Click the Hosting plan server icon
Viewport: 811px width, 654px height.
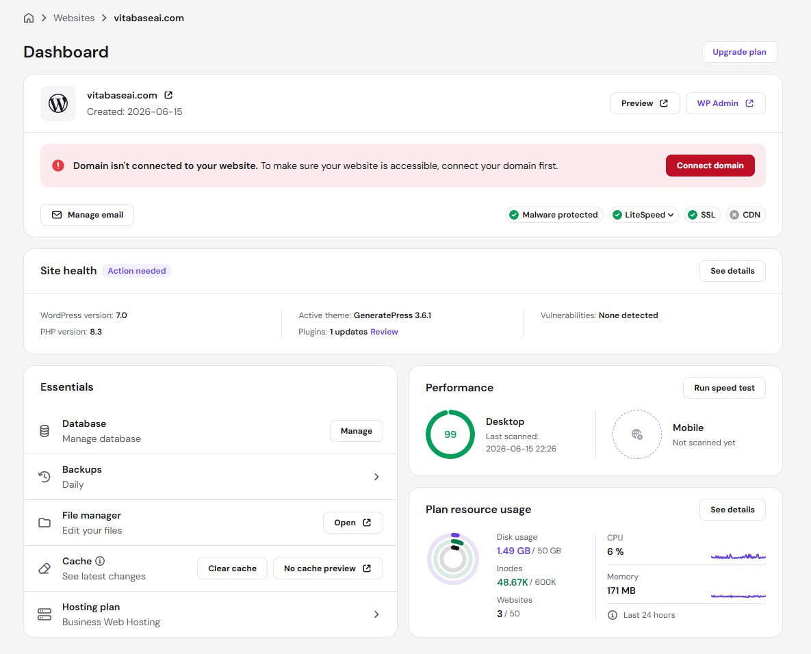click(44, 614)
